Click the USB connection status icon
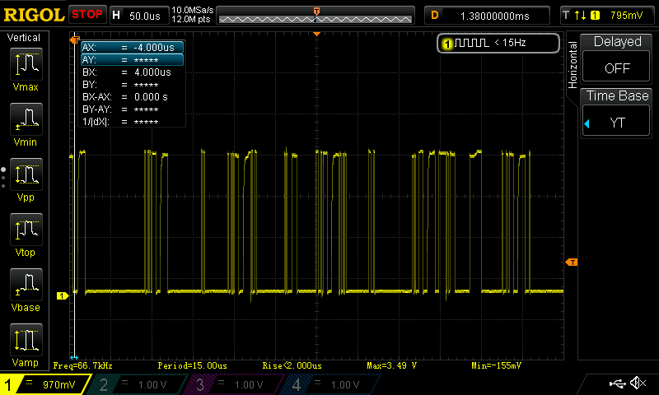 pyautogui.click(x=617, y=383)
